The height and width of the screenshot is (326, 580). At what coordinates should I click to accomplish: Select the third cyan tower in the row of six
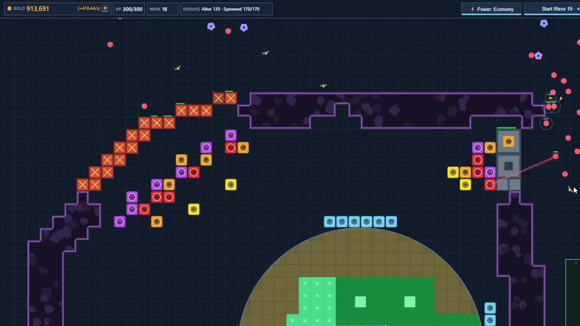point(354,221)
